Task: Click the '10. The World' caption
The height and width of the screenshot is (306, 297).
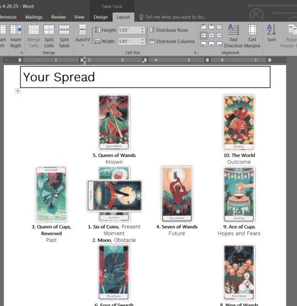Action: click(239, 155)
